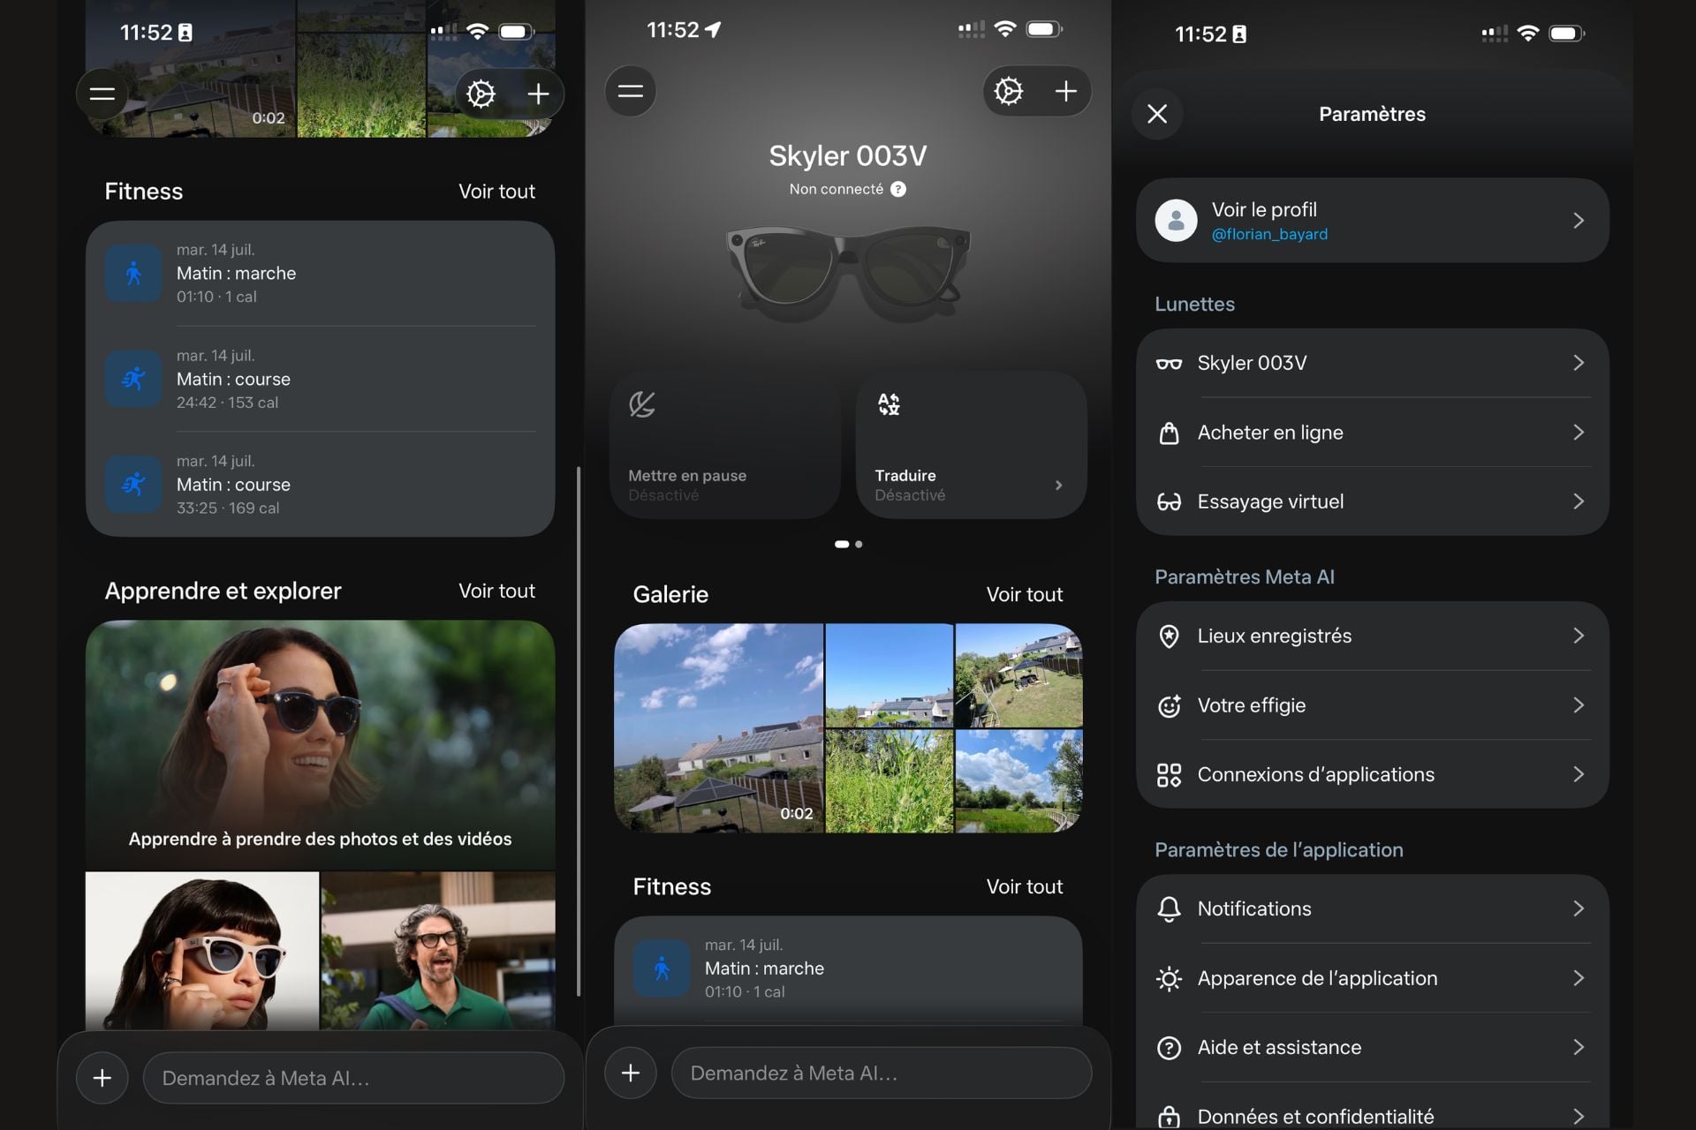
Task: Expand Apparence de l'application chevron
Action: tap(1579, 977)
